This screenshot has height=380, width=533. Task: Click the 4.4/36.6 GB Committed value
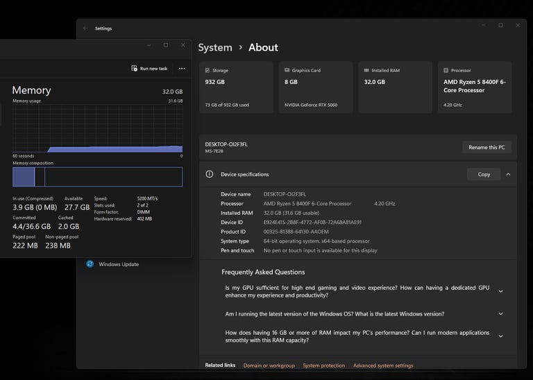click(x=32, y=227)
